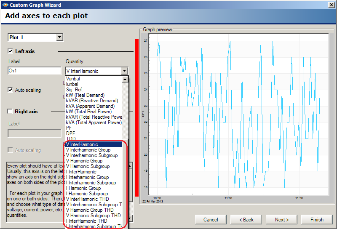The image size is (337, 229).
Task: Select Vunbal from the quantity list
Action: click(x=94, y=79)
